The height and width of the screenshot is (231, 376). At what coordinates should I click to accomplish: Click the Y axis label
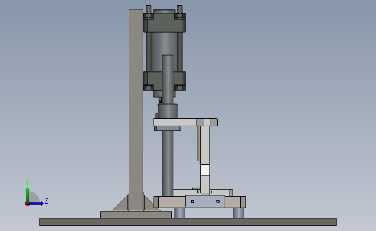click(x=27, y=182)
